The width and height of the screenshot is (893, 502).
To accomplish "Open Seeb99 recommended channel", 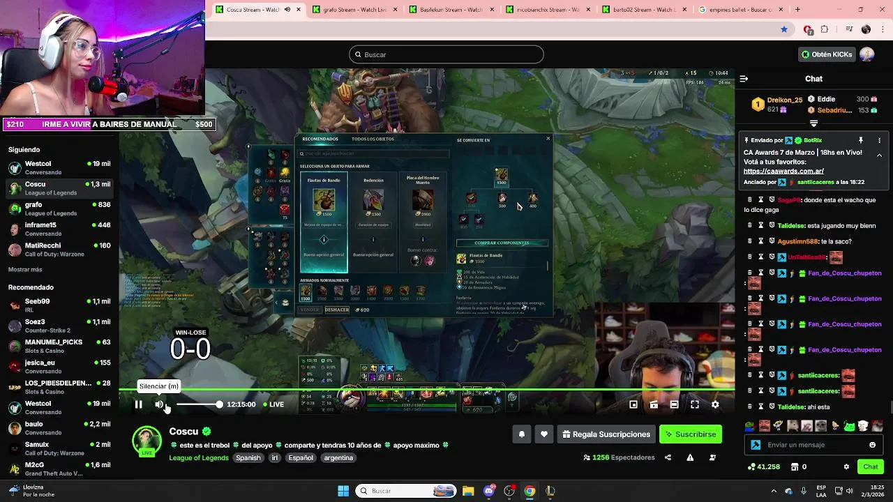I will click(x=59, y=305).
